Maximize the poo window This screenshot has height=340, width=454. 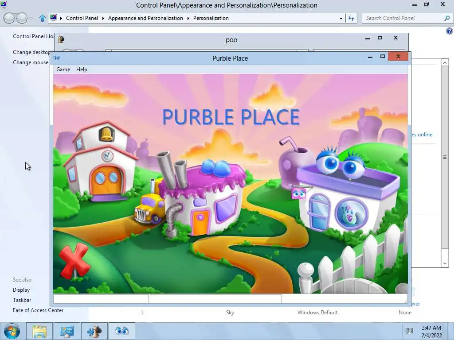pos(380,38)
